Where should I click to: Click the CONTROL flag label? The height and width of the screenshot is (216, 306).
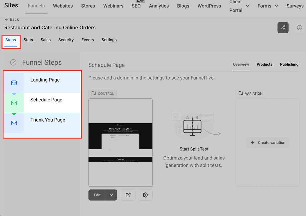102,94
